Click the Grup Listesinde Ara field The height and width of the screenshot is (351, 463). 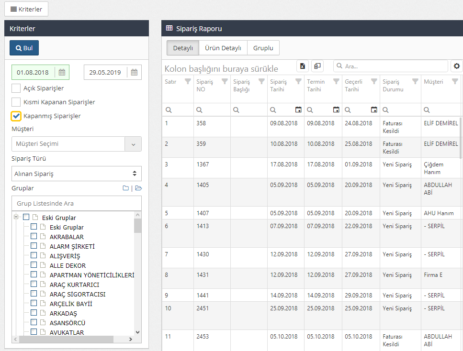click(77, 203)
